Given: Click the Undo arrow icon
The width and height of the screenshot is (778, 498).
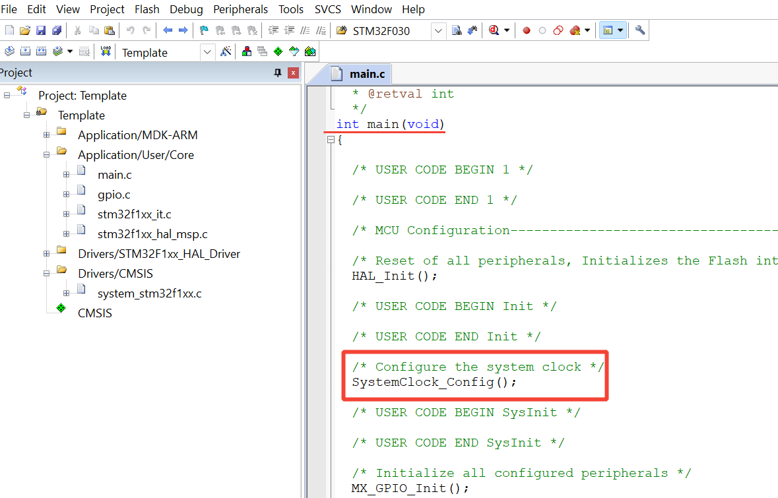Looking at the screenshot, I should point(131,30).
